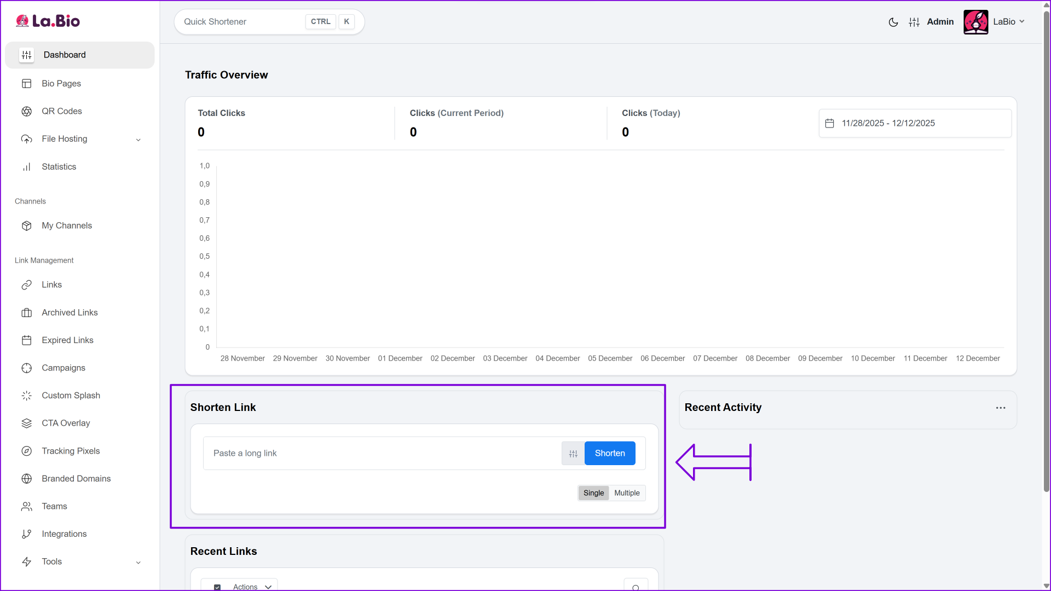Screen dimensions: 1051x591
Task: Click the QR Codes sidebar icon
Action: pos(26,112)
